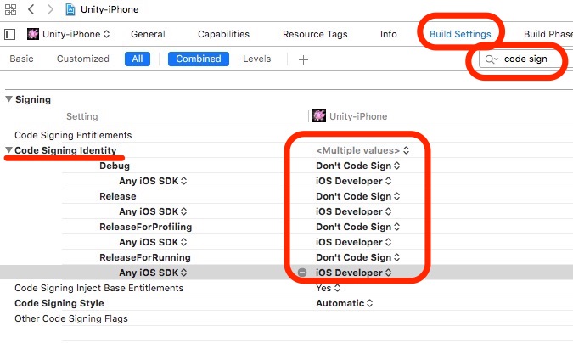573x343 pixels.
Task: Open the Build Settings tab
Action: click(x=460, y=34)
